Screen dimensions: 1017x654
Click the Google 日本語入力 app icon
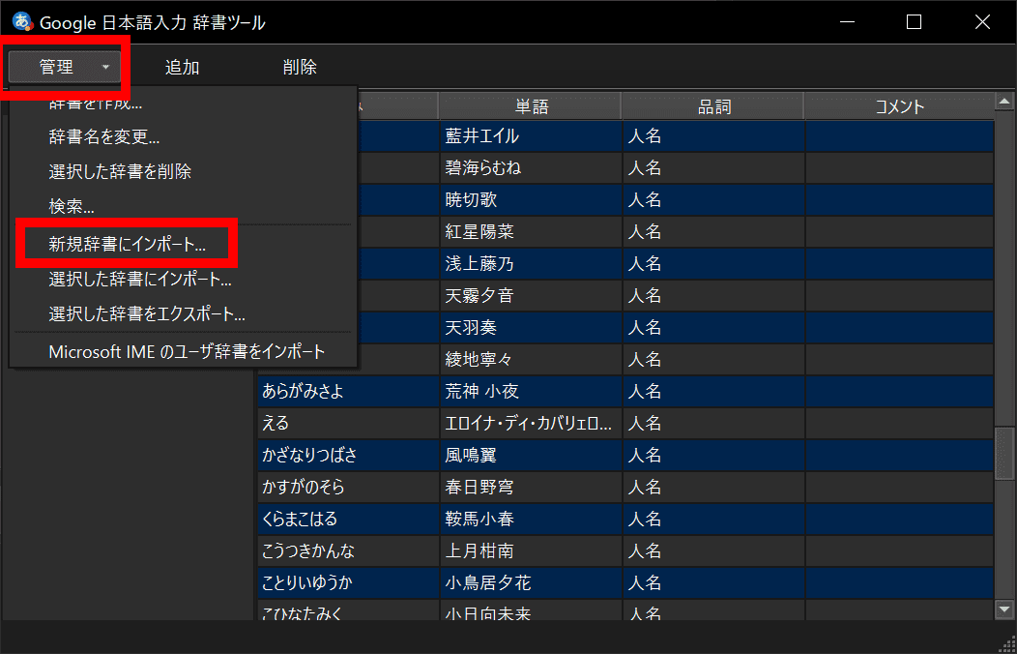point(22,22)
